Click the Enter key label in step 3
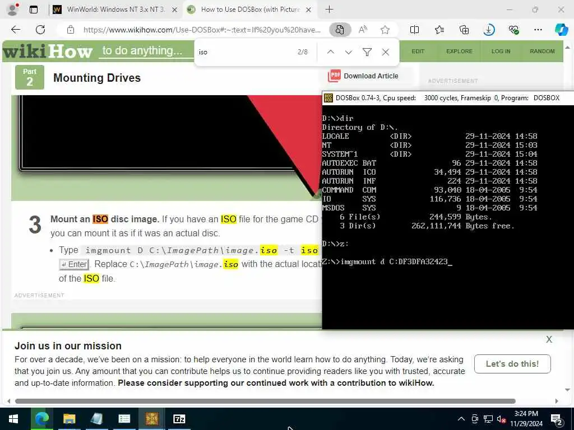This screenshot has height=430, width=574. tap(74, 264)
